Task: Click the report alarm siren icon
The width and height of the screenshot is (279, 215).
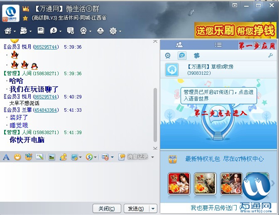Action: [x=100, y=31]
